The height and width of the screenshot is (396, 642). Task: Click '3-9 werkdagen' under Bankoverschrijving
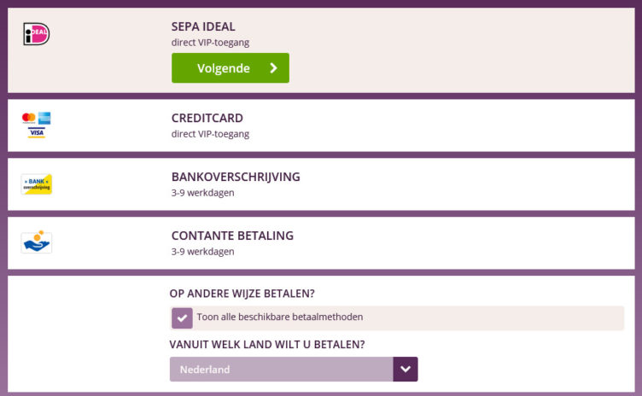pyautogui.click(x=202, y=193)
